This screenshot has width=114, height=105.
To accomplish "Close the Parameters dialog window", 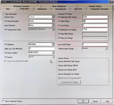I will click(x=112, y=2).
